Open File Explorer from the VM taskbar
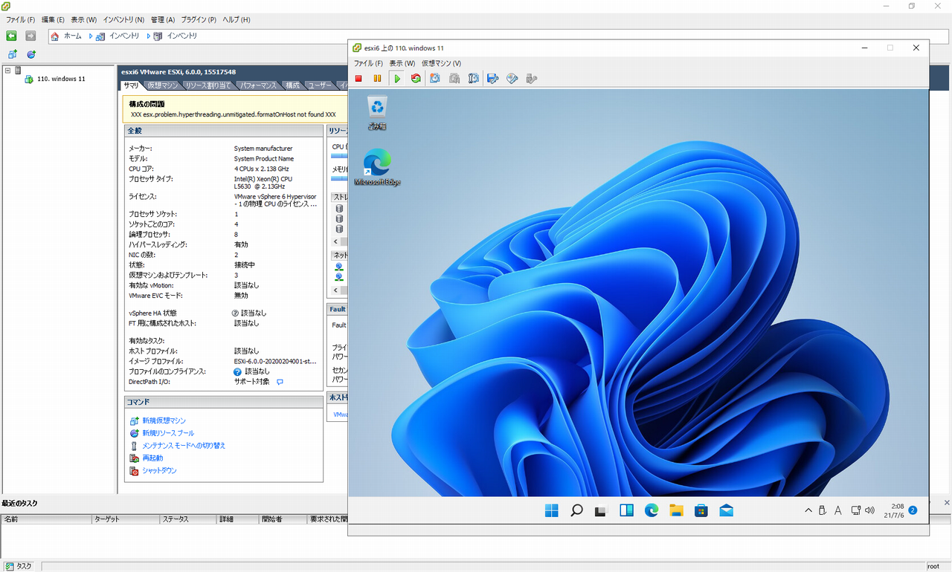 click(676, 510)
